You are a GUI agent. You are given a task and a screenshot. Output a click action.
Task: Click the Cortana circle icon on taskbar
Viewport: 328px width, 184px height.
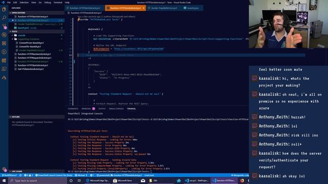click(x=71, y=180)
